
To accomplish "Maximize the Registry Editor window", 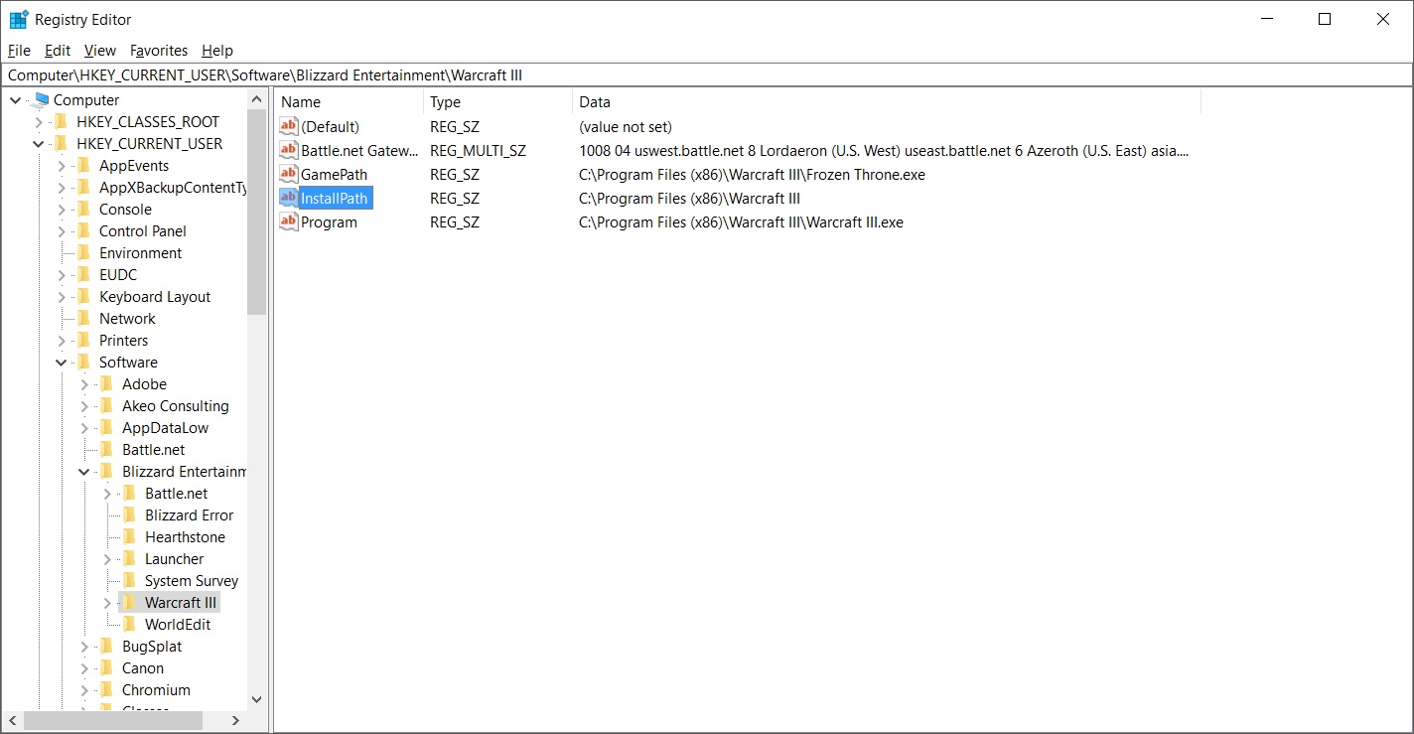I will 1325,19.
